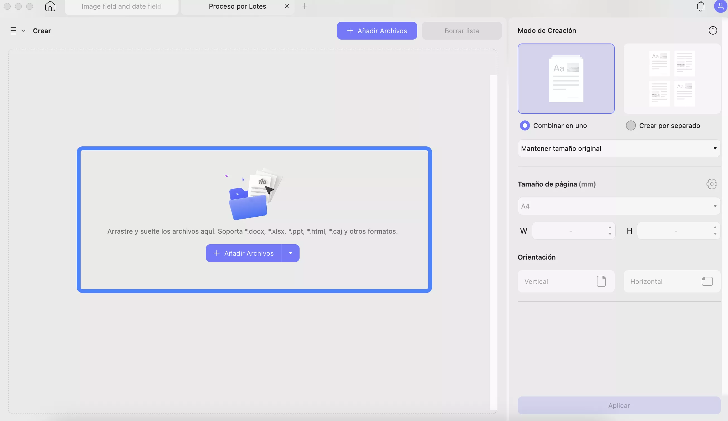Click the hamburger menu icon beside Crear
Viewport: 728px width, 421px height.
click(x=14, y=31)
